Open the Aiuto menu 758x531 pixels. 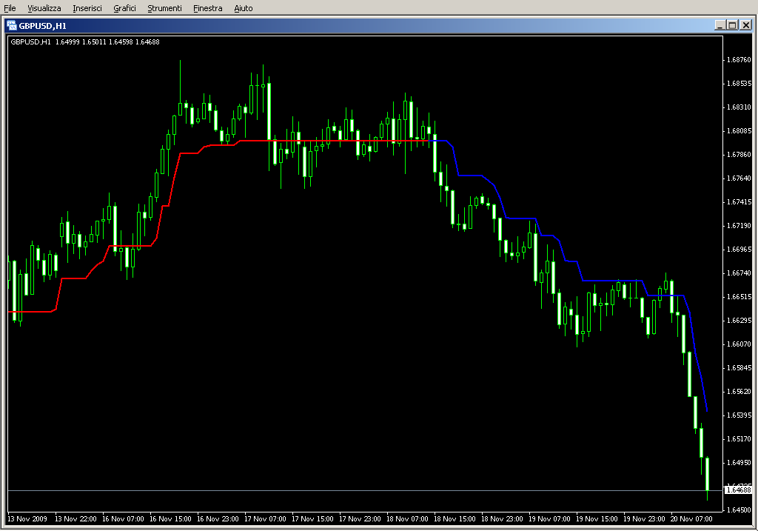coord(243,8)
